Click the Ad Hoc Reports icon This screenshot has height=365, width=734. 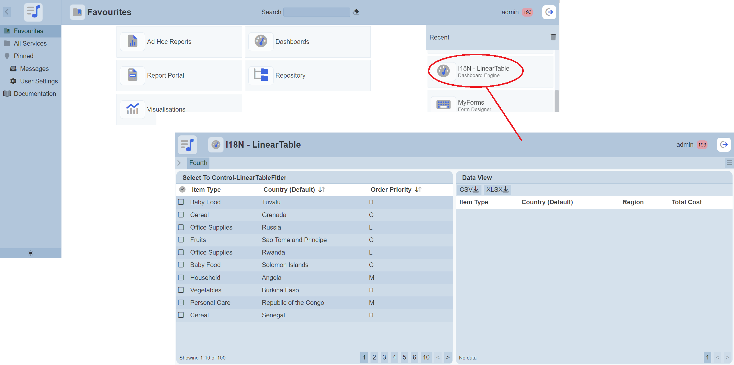coord(133,42)
